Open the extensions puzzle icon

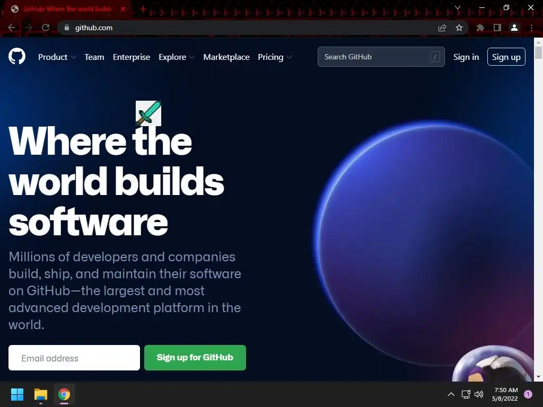pos(480,28)
